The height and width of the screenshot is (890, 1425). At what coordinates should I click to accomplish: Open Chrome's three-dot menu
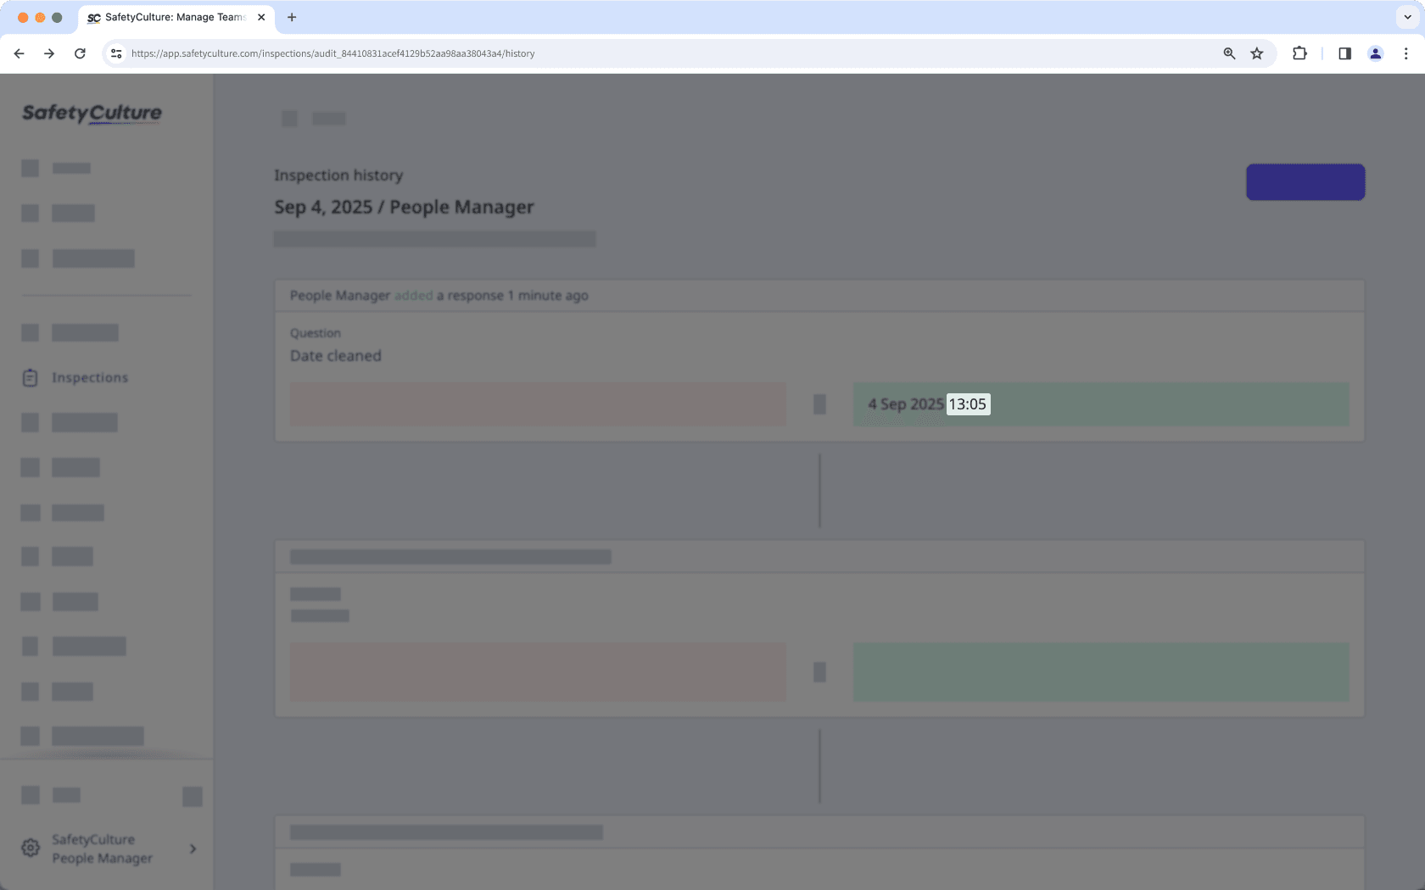click(1405, 53)
